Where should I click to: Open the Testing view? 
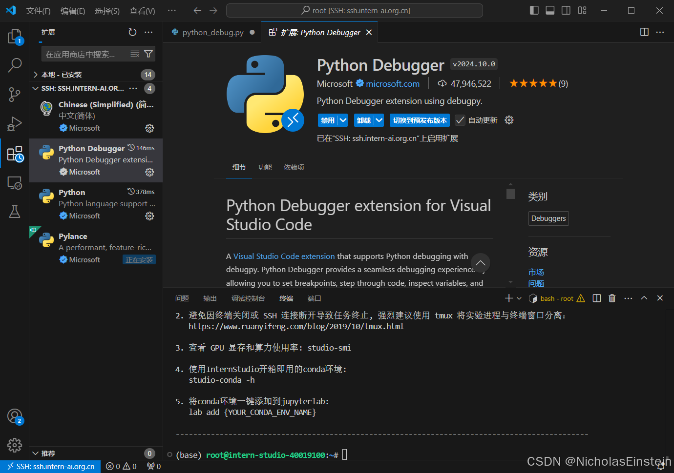(x=15, y=212)
